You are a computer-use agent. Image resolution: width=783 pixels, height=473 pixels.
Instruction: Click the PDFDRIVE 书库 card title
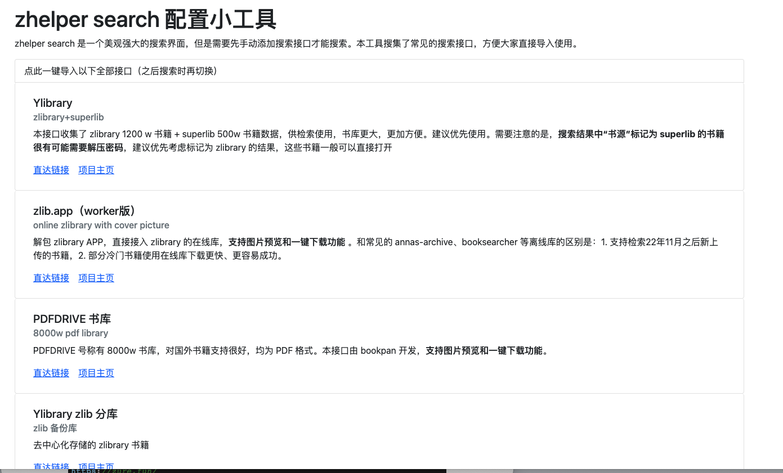pos(72,319)
